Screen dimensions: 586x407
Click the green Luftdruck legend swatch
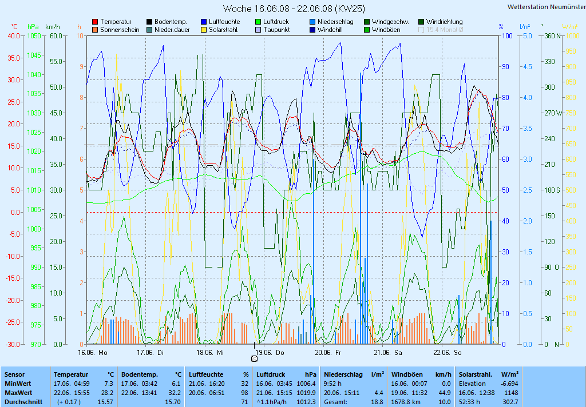tap(258, 22)
